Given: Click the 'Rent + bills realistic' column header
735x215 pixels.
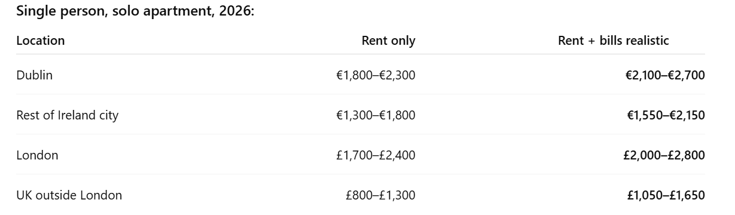Looking at the screenshot, I should [x=614, y=41].
